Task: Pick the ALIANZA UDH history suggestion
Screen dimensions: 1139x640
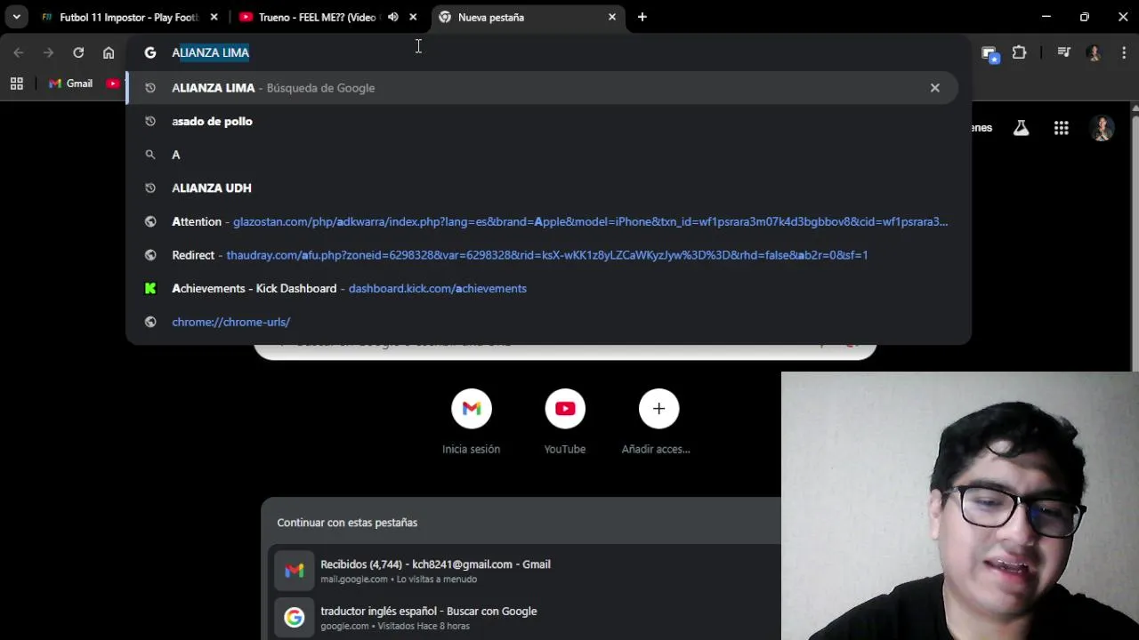Action: tap(541, 188)
